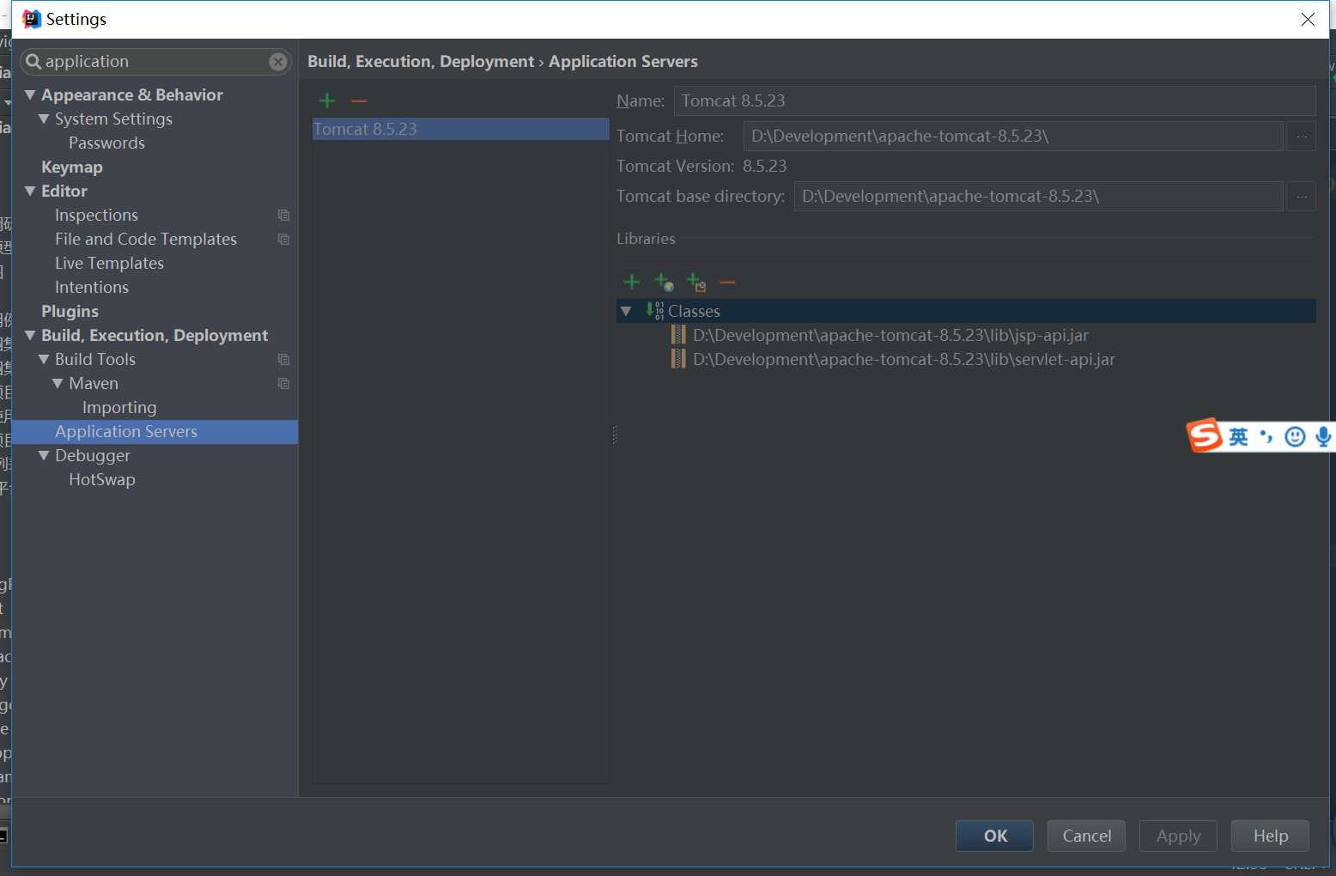
Task: Collapse the Build, Execution, Deployment section
Action: click(x=30, y=335)
